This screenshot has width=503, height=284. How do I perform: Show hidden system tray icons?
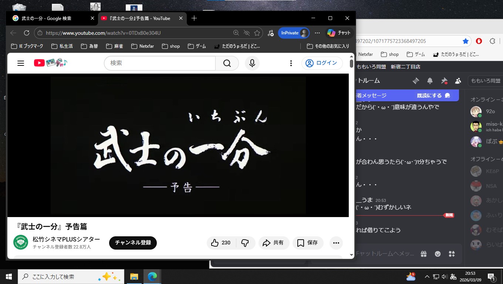(427, 277)
